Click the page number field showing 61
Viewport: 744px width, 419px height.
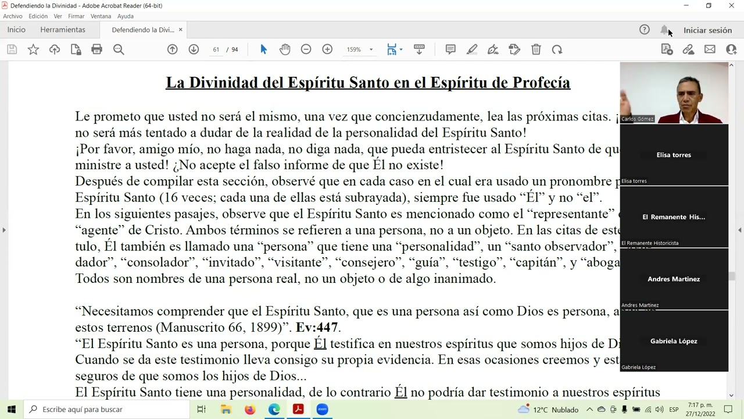click(x=216, y=49)
